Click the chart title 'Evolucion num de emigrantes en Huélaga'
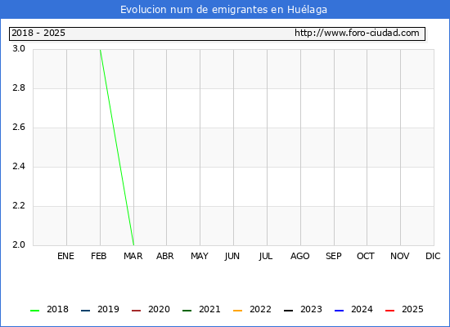450x327 pixels. 223,10
